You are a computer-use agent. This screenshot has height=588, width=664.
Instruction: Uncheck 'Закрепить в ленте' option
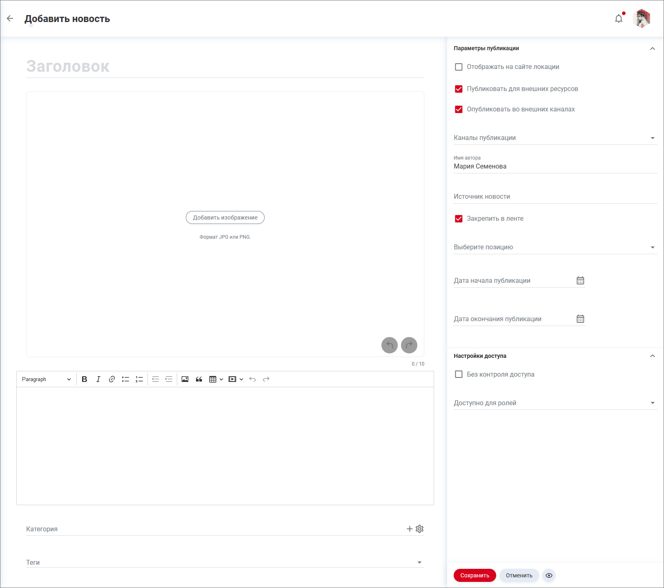pyautogui.click(x=459, y=219)
